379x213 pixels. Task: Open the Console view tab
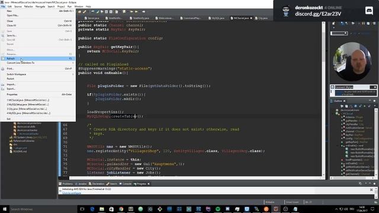125,184
